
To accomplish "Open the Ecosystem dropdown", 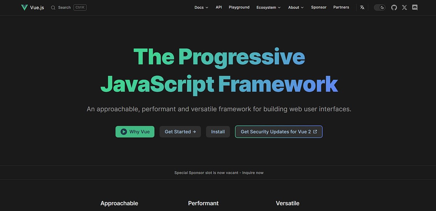I will click(268, 7).
